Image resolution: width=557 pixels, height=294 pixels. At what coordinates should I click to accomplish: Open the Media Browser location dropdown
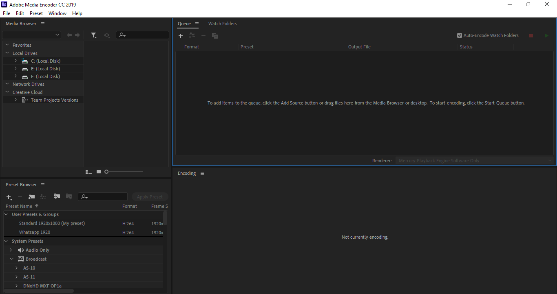click(31, 35)
